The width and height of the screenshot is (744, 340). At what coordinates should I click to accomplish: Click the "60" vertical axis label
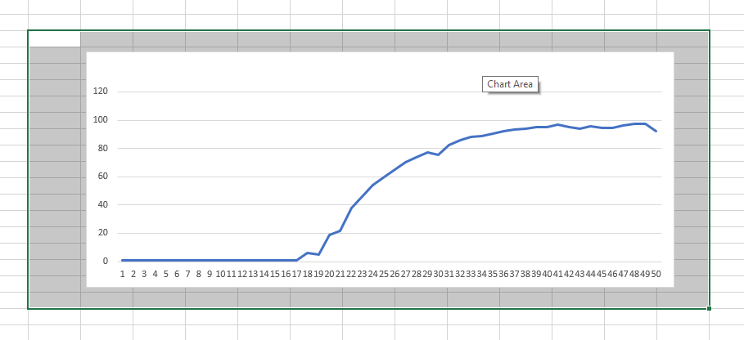click(x=103, y=177)
